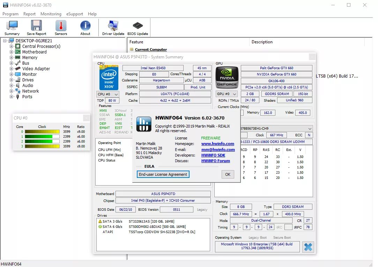Expand the Drives node
The image size is (378, 267).
pos(11,80)
